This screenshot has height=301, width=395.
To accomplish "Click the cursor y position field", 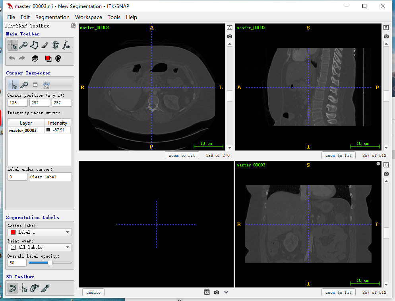I will 40,103.
